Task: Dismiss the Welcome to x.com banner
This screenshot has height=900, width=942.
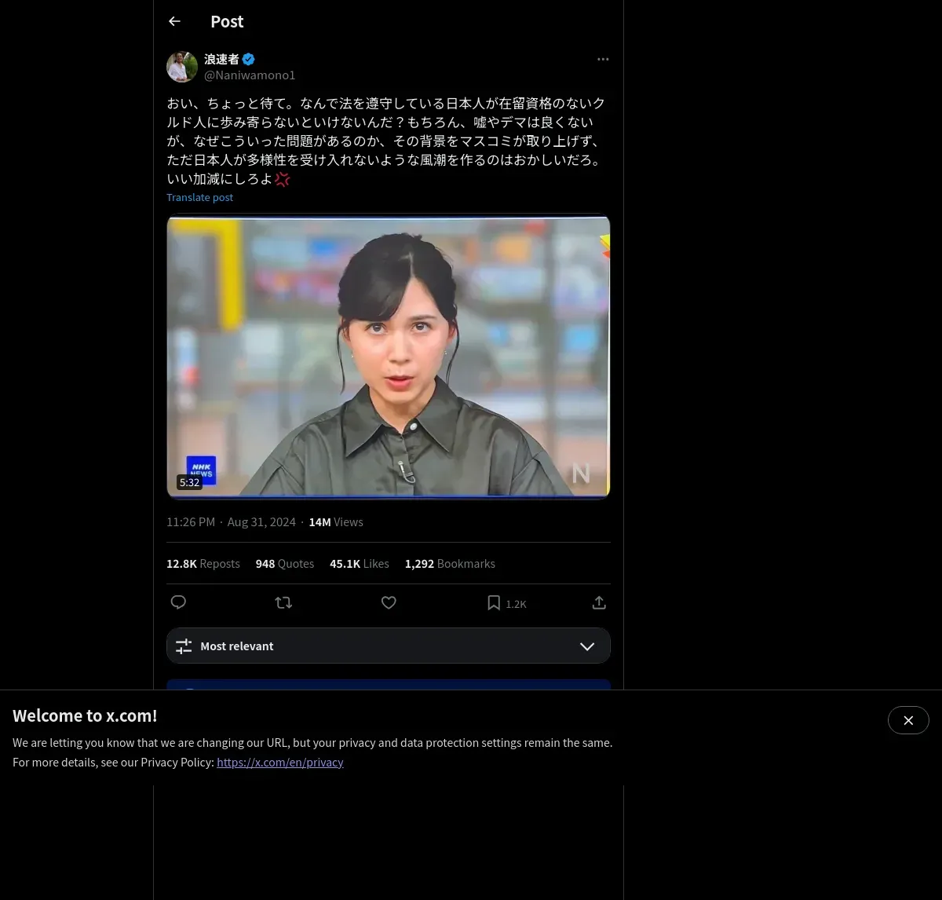Action: (x=908, y=720)
